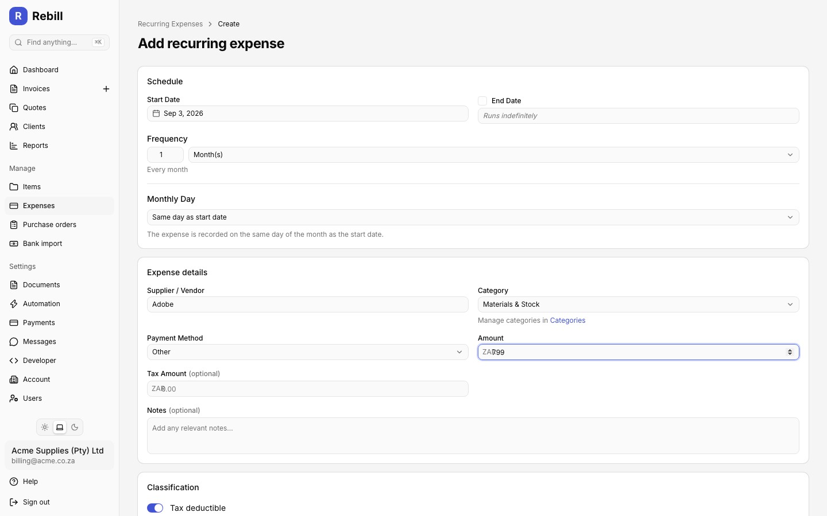Open Help page label
Screen dimensions: 827x516
click(30, 482)
